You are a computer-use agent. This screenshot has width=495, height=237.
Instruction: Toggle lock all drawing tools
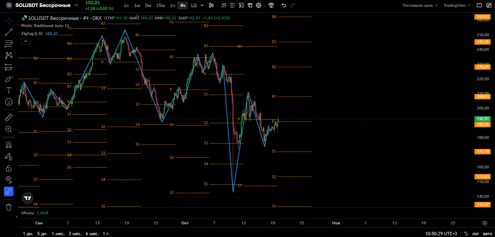click(x=9, y=168)
